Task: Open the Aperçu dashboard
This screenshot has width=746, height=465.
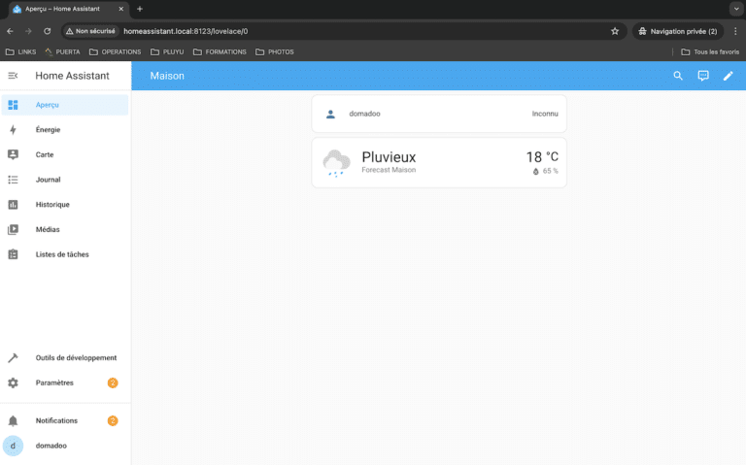Action: point(65,105)
